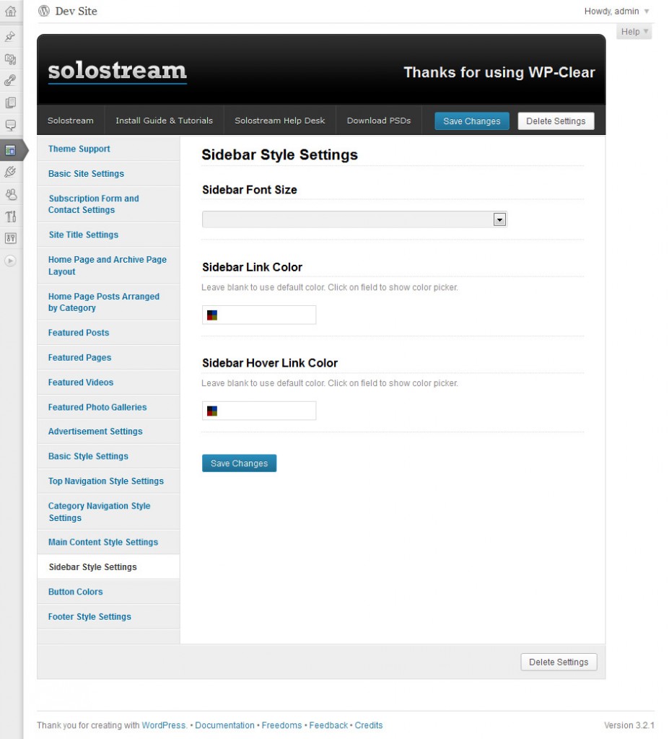Open the Posts pushpin icon
The image size is (669, 739).
[10, 36]
